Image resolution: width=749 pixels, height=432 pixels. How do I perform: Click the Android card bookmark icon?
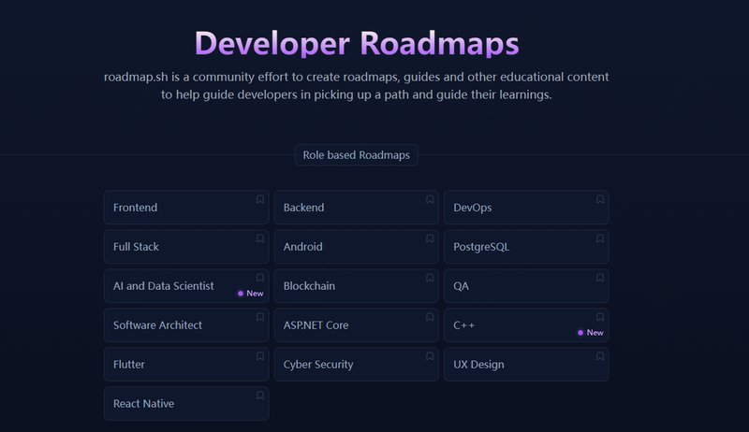point(430,238)
